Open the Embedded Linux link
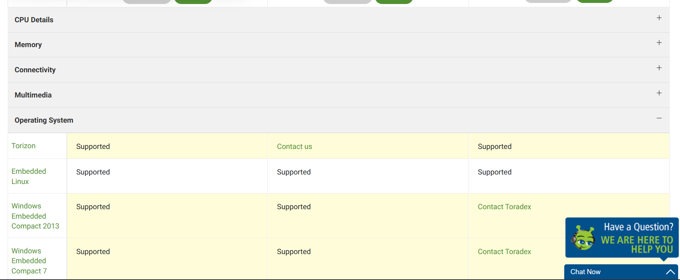This screenshot has width=680, height=280. (x=28, y=176)
